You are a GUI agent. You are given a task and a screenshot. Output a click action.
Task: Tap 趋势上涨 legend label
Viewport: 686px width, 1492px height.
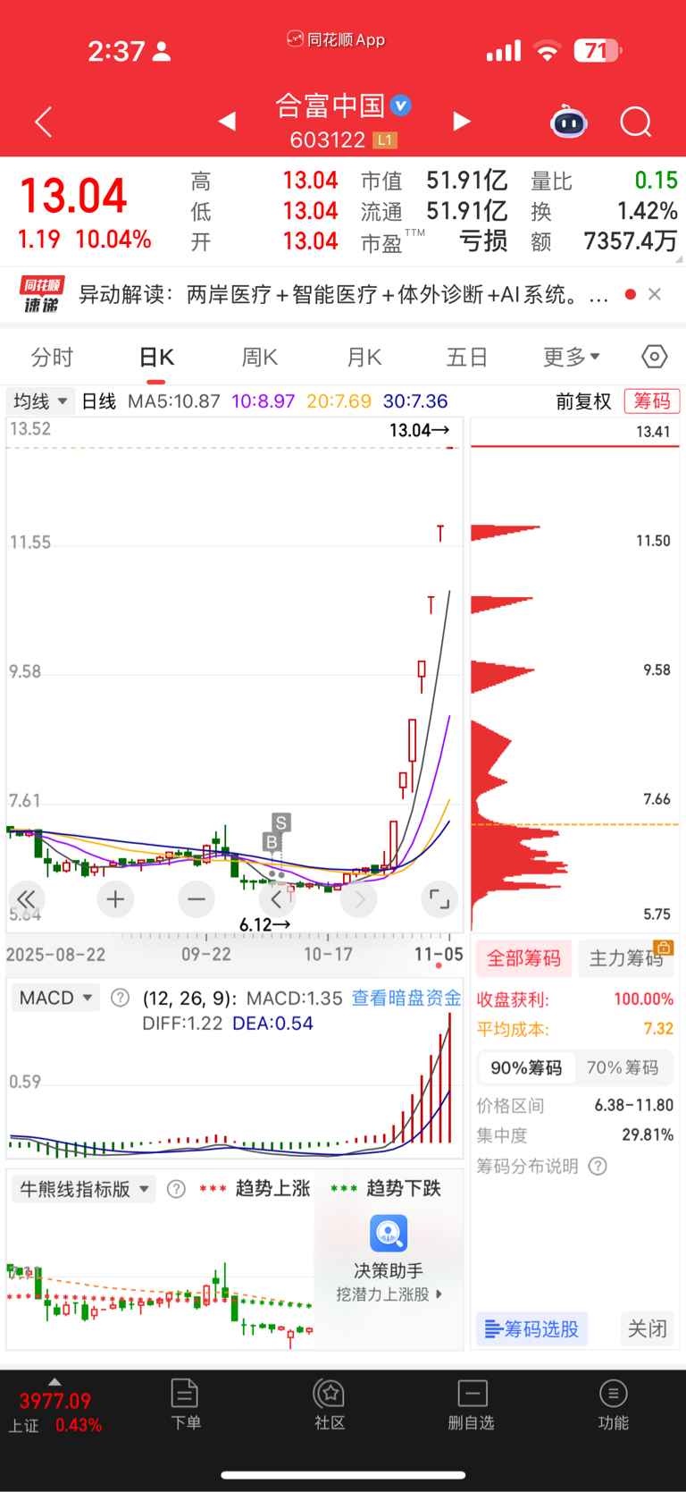click(x=272, y=1189)
